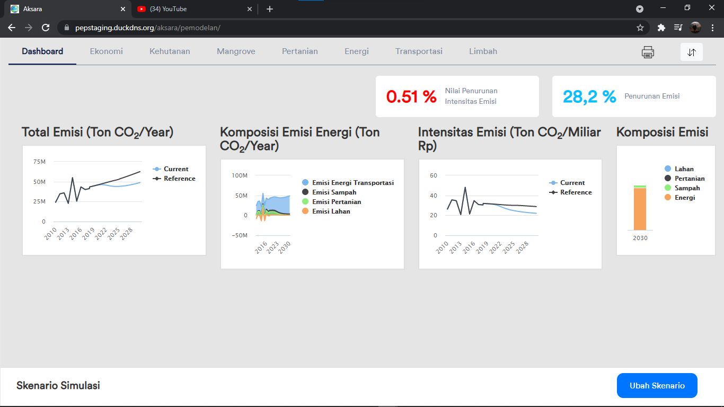This screenshot has width=724, height=407.
Task: Open the Chrome three-dot menu
Action: pyautogui.click(x=712, y=28)
